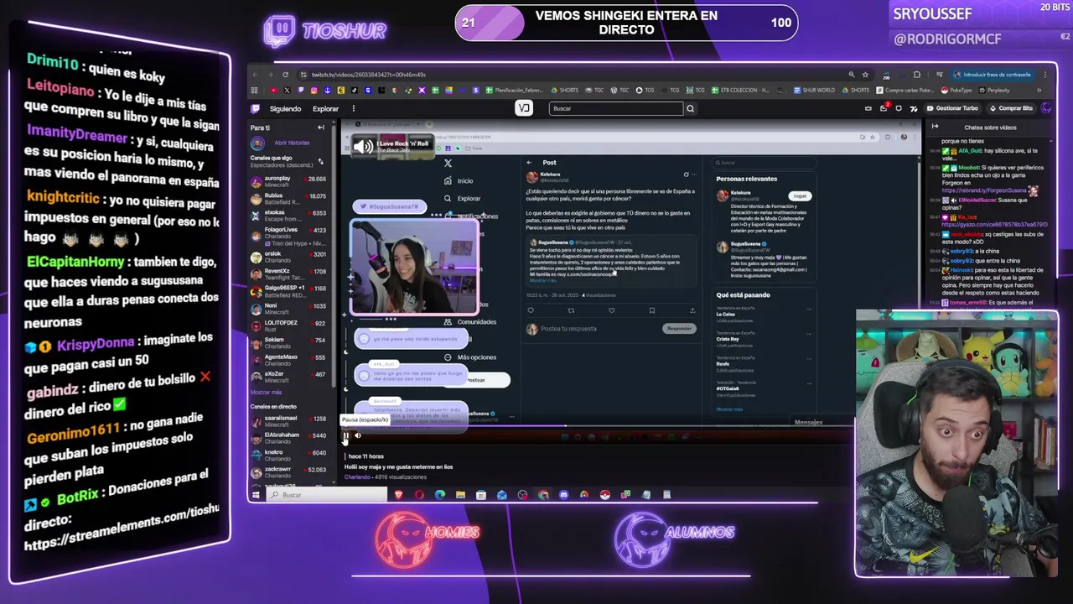This screenshot has height=604, width=1073.
Task: Click the Twitch Buscar search field
Action: point(616,108)
